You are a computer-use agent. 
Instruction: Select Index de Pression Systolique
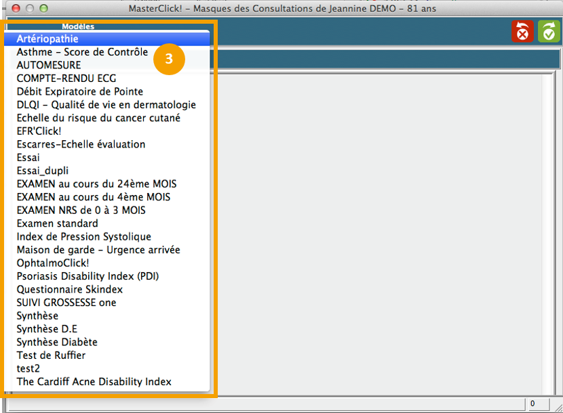[84, 237]
